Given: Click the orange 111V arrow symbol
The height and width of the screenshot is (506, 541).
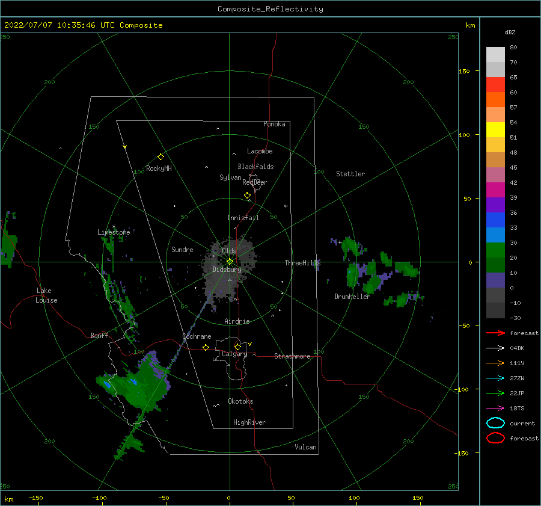Looking at the screenshot, I should point(495,363).
